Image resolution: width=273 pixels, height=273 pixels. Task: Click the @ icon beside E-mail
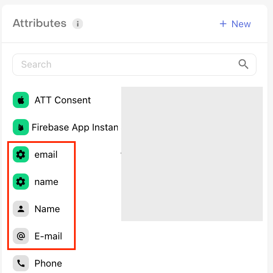21,236
